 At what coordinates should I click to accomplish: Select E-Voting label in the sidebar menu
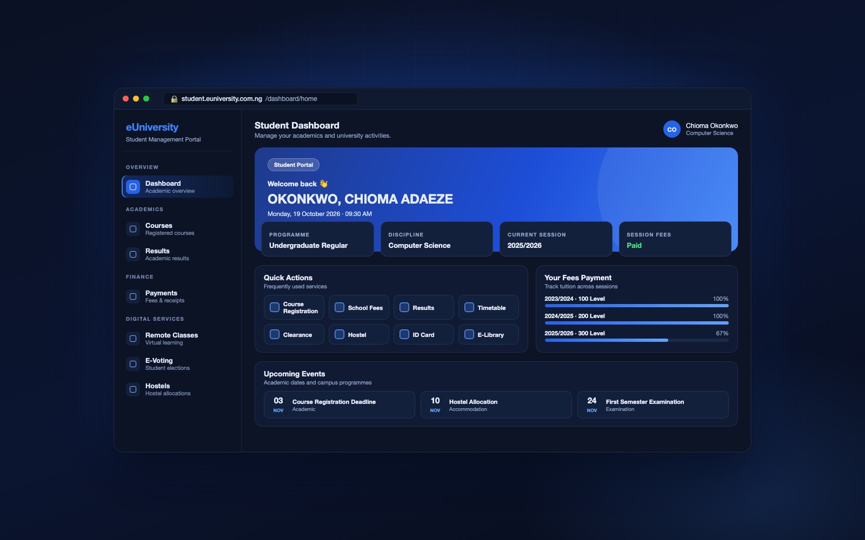[x=159, y=361]
